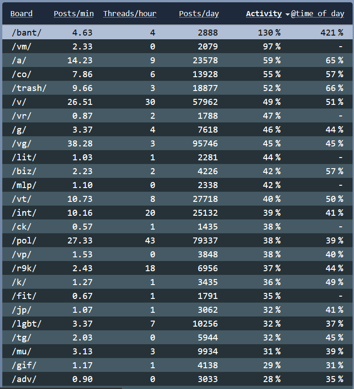Click the 14.23 posts/min cell
354x389 pixels.
click(x=80, y=60)
